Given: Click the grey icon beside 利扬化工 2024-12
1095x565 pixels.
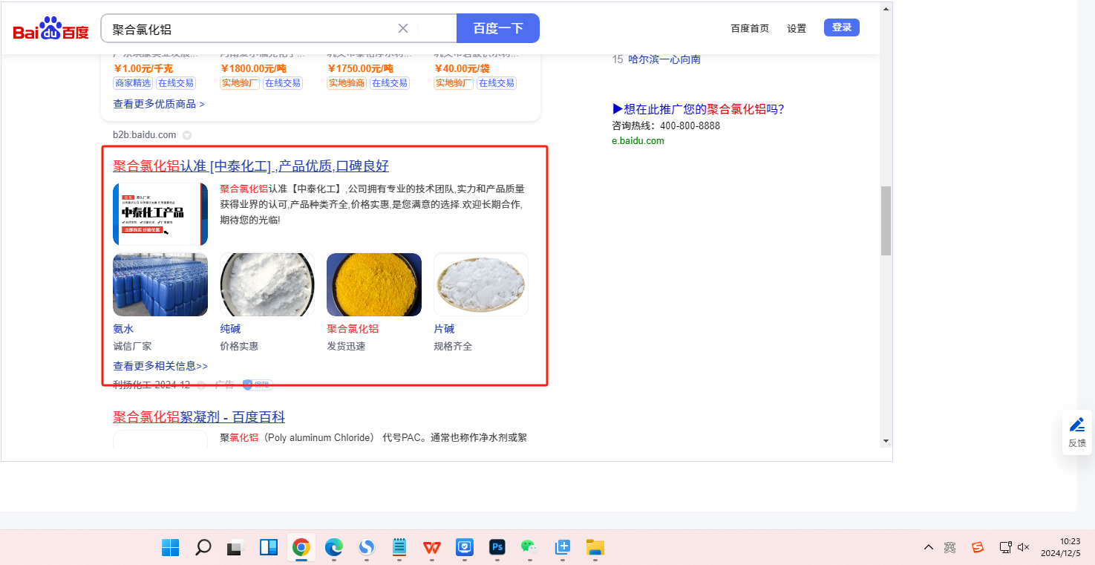Looking at the screenshot, I should tap(201, 385).
